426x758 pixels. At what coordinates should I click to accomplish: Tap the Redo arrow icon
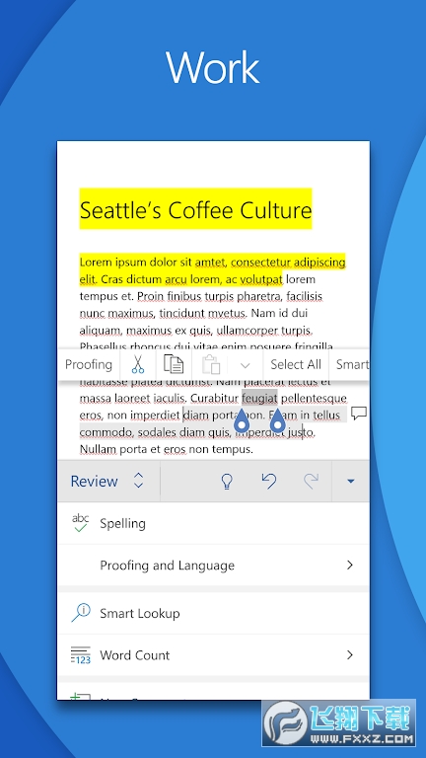coord(311,481)
